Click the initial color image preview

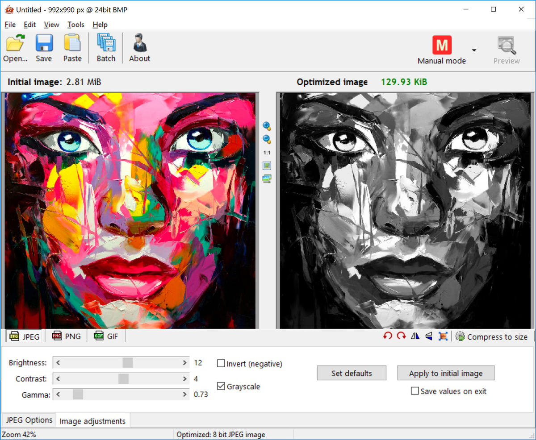tap(130, 210)
